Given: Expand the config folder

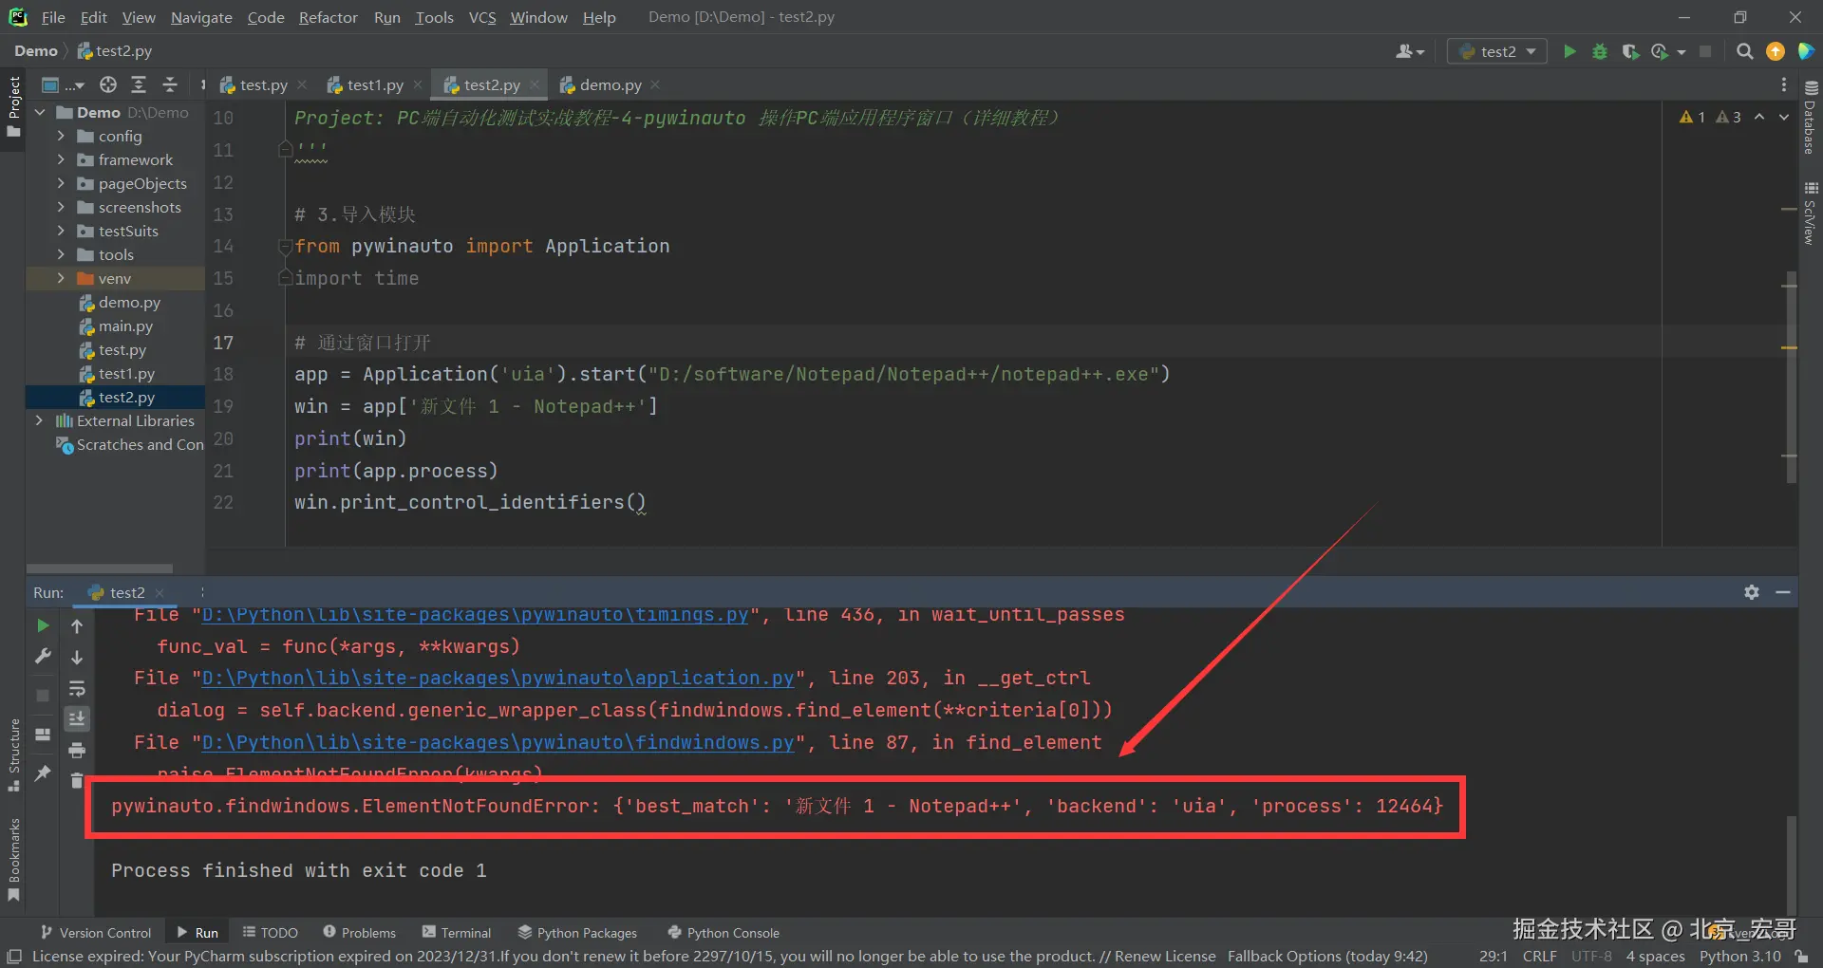Looking at the screenshot, I should (x=61, y=136).
